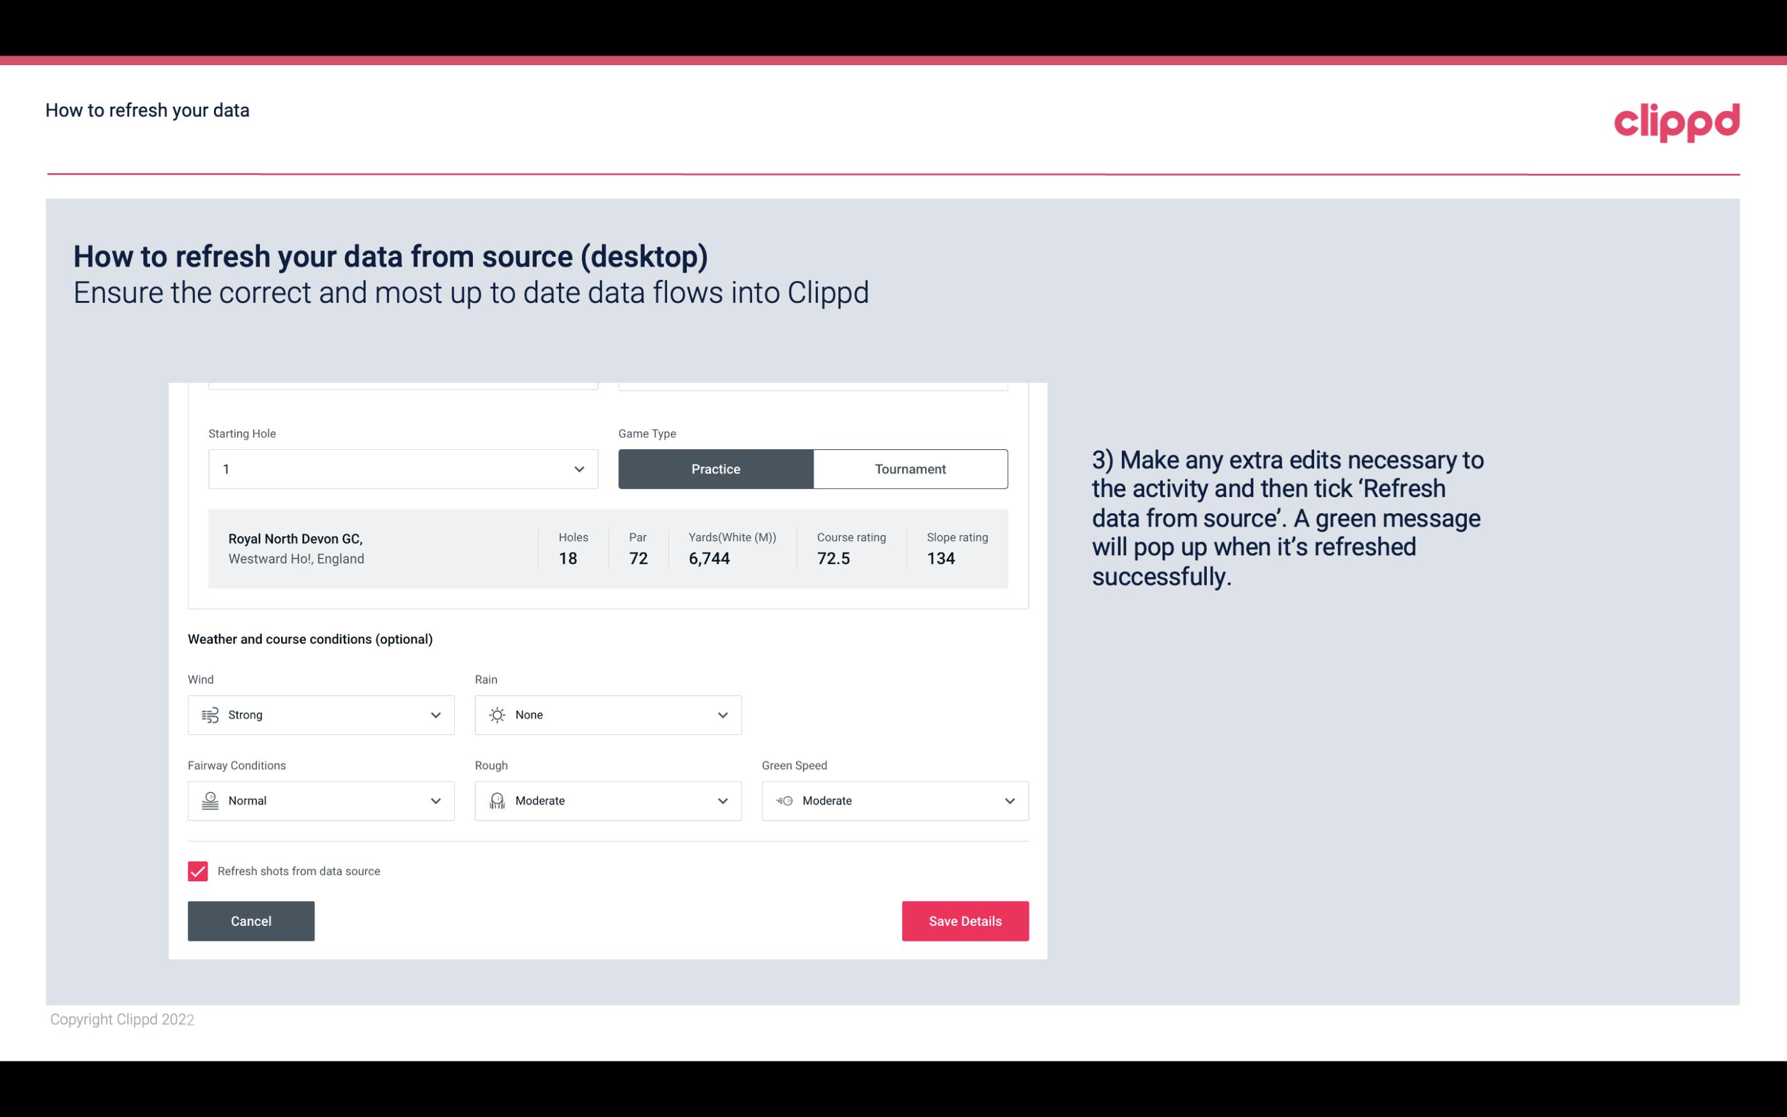Viewport: 1787px width, 1117px height.
Task: Click the wind condition icon
Action: coord(210,714)
